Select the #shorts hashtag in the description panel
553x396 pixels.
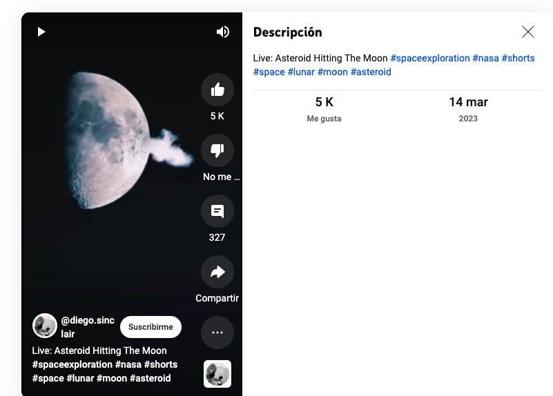point(518,59)
